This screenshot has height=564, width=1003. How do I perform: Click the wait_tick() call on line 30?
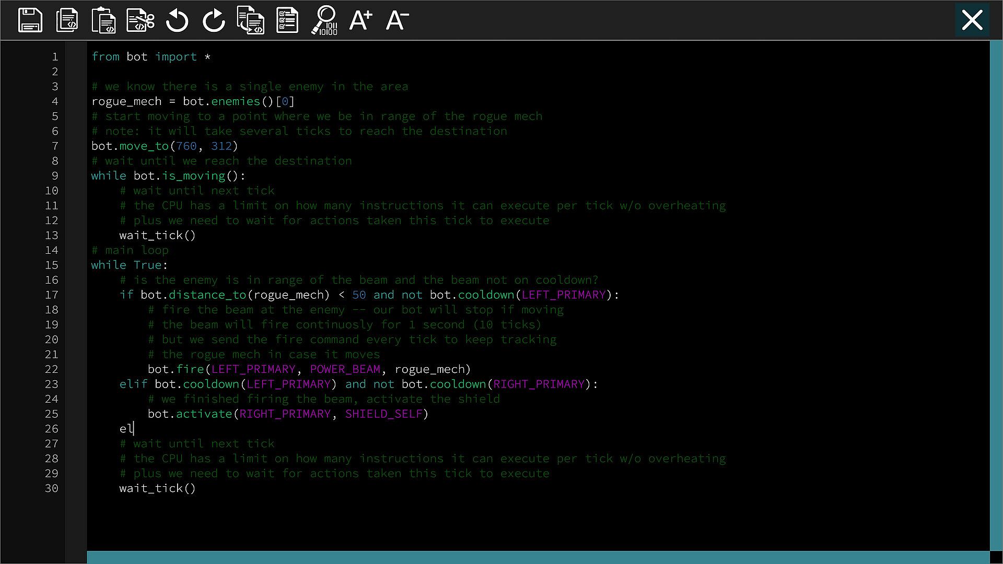tap(157, 488)
